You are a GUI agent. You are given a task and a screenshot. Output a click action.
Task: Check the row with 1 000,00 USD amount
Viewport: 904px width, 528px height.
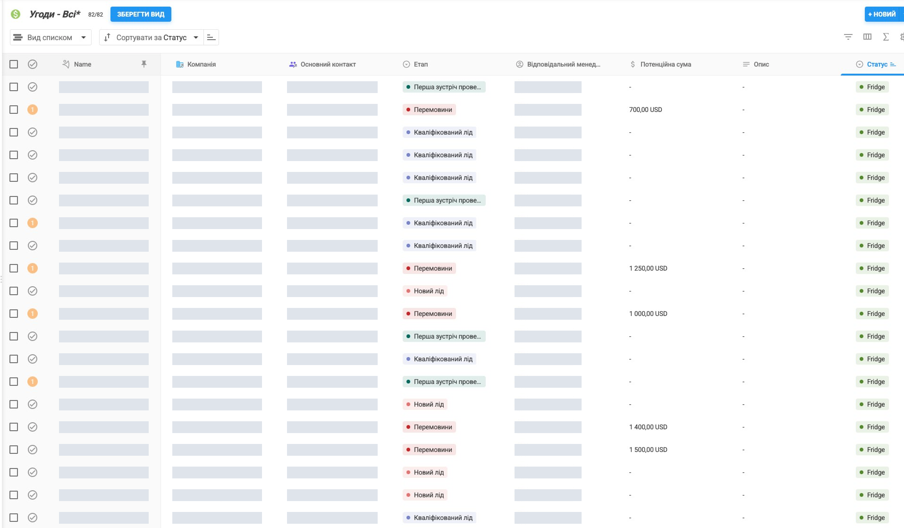point(14,314)
